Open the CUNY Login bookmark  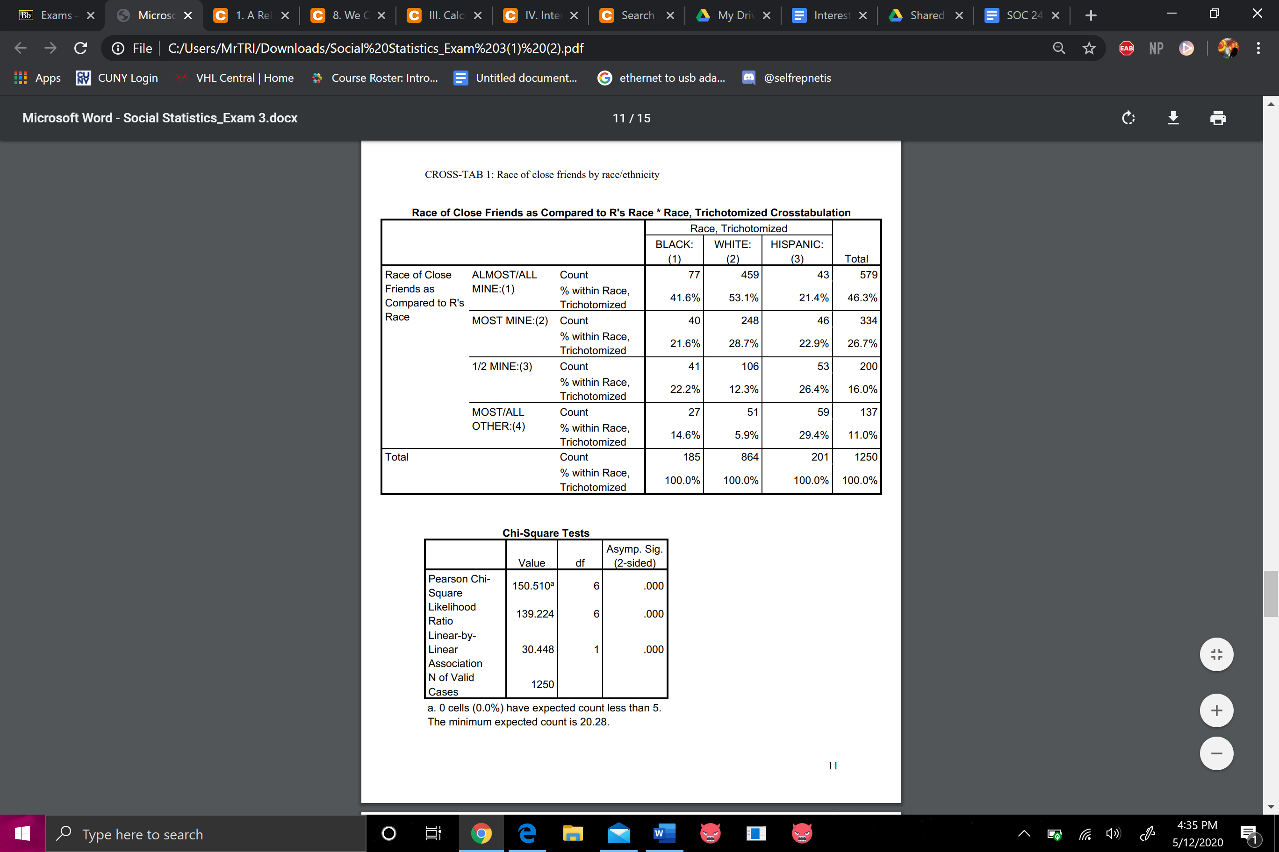pyautogui.click(x=116, y=78)
